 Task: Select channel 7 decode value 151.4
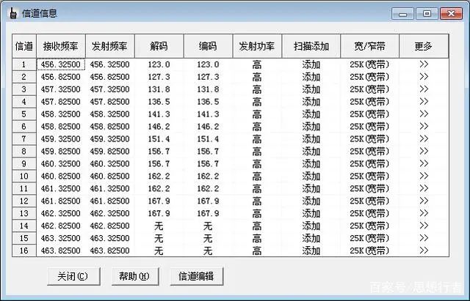coord(159,138)
